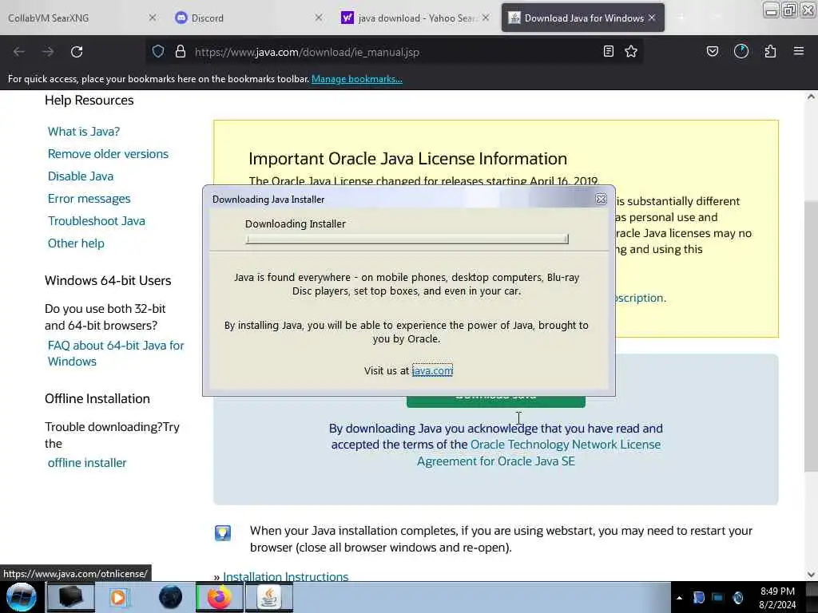Screen dimensions: 818x613
Task: Open the system clock showing 8:49 PM
Action: pyautogui.click(x=777, y=598)
